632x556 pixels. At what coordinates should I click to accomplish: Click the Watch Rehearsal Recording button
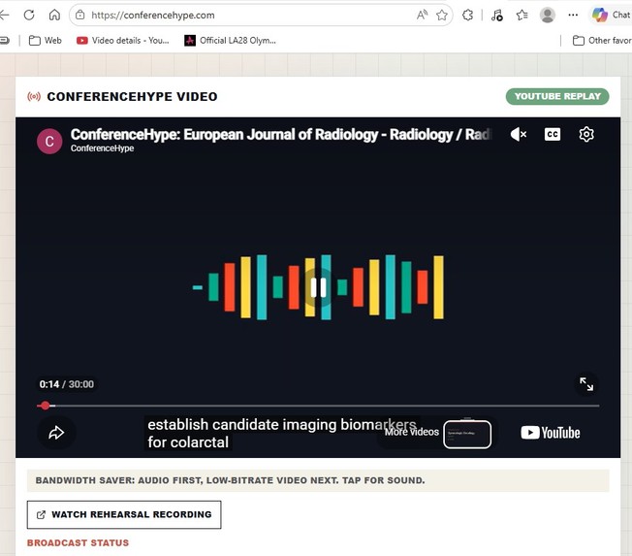tap(124, 515)
